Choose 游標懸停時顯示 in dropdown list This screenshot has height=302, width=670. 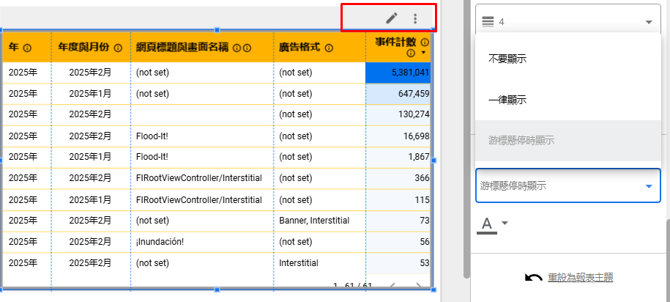(521, 141)
